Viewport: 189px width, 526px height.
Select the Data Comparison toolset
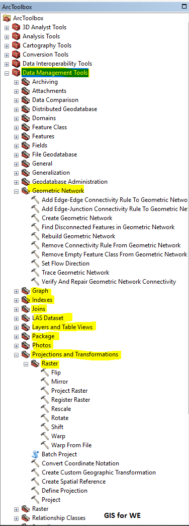coord(55,99)
